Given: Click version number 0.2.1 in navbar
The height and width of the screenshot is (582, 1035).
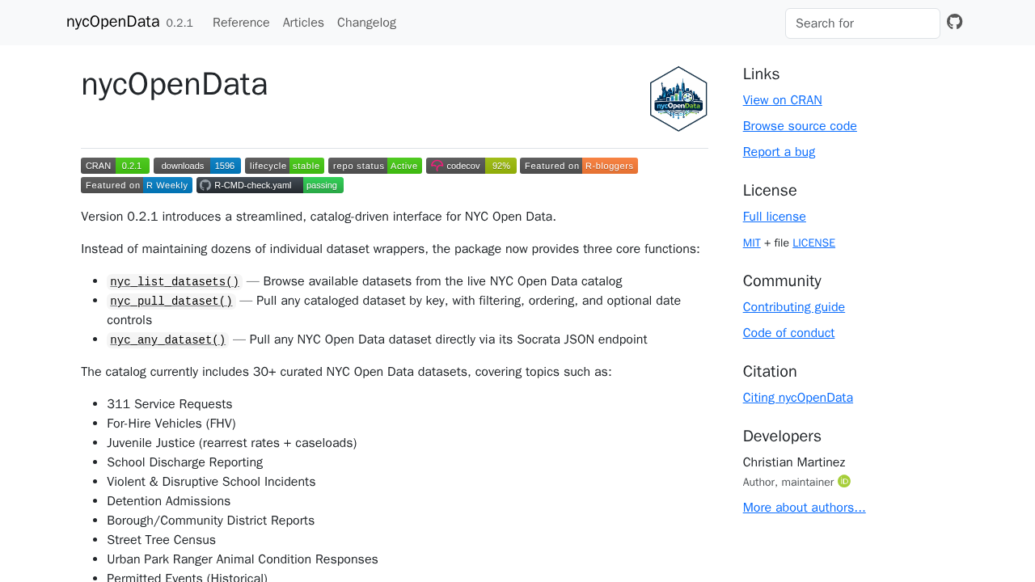Looking at the screenshot, I should [x=180, y=23].
